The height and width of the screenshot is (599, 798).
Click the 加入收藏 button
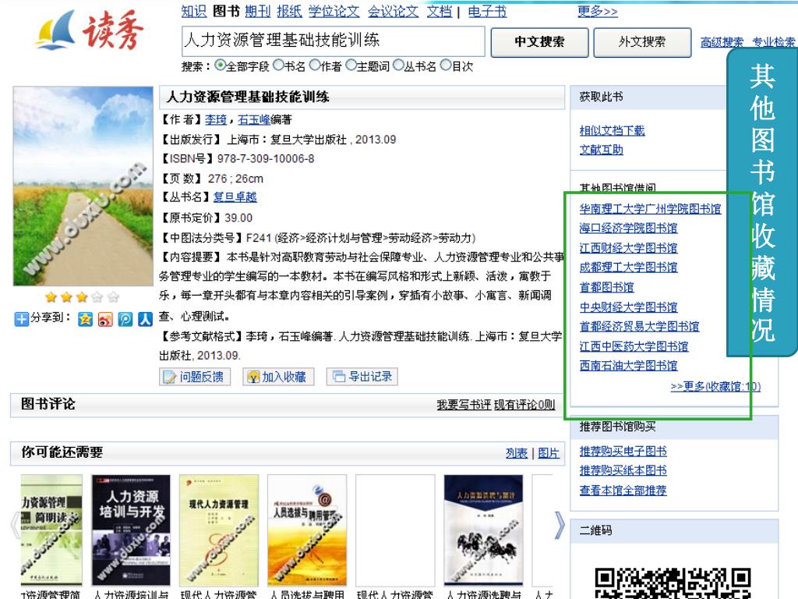click(278, 377)
